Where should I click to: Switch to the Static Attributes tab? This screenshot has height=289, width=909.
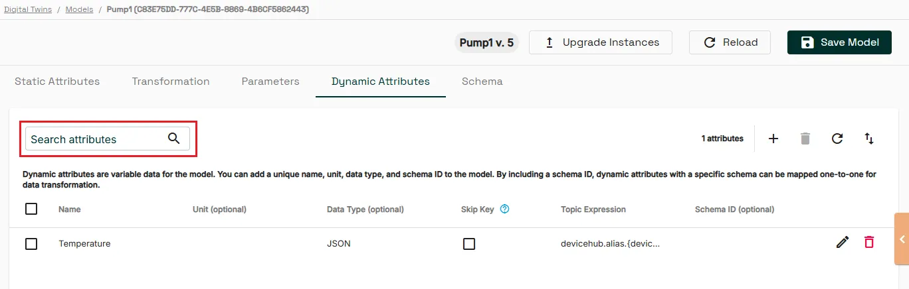coord(57,82)
